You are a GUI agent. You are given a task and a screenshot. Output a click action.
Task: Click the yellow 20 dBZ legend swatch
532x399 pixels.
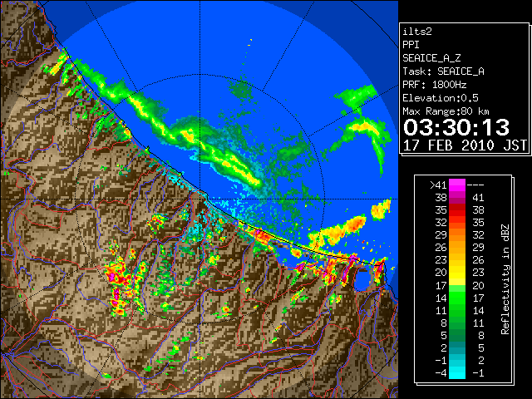coord(457,273)
